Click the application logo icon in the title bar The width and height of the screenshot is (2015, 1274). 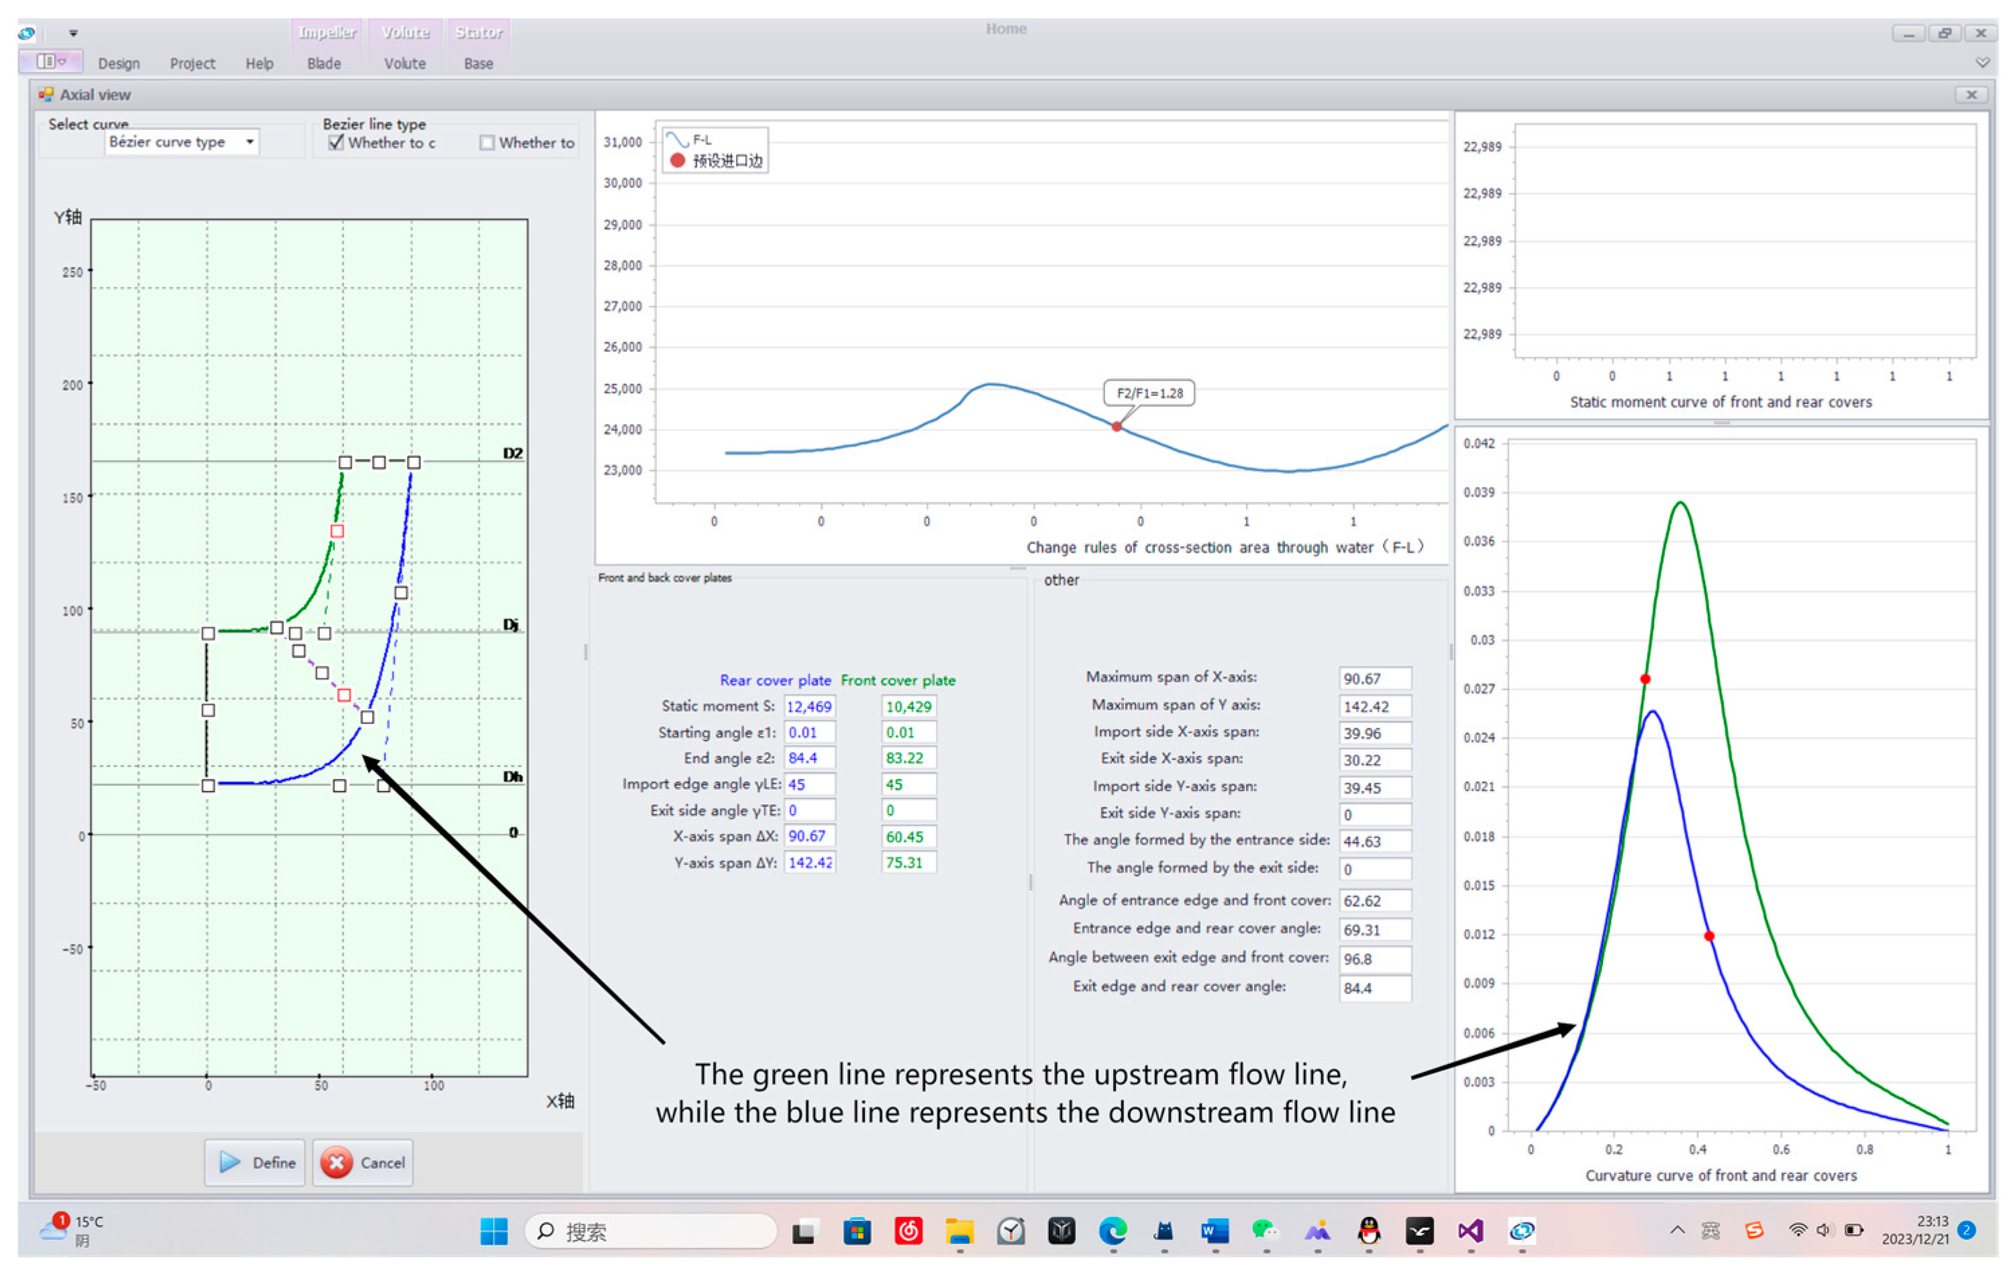coord(26,34)
